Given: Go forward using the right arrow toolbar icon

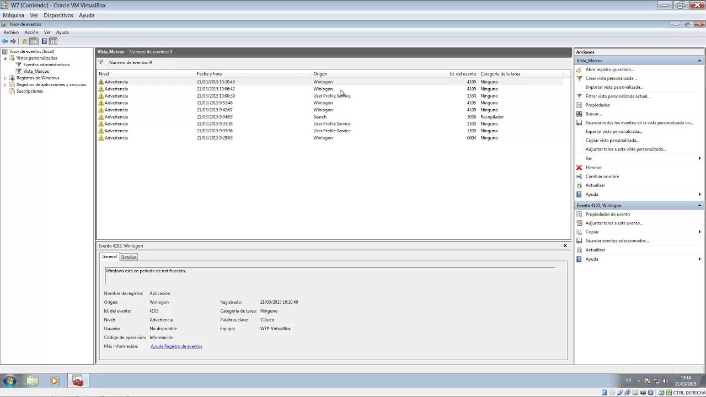Looking at the screenshot, I should (x=13, y=41).
